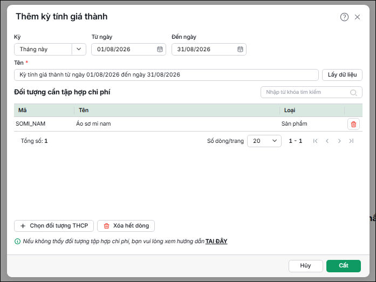Focus the Tên name input field
The width and height of the screenshot is (376, 282).
point(166,75)
